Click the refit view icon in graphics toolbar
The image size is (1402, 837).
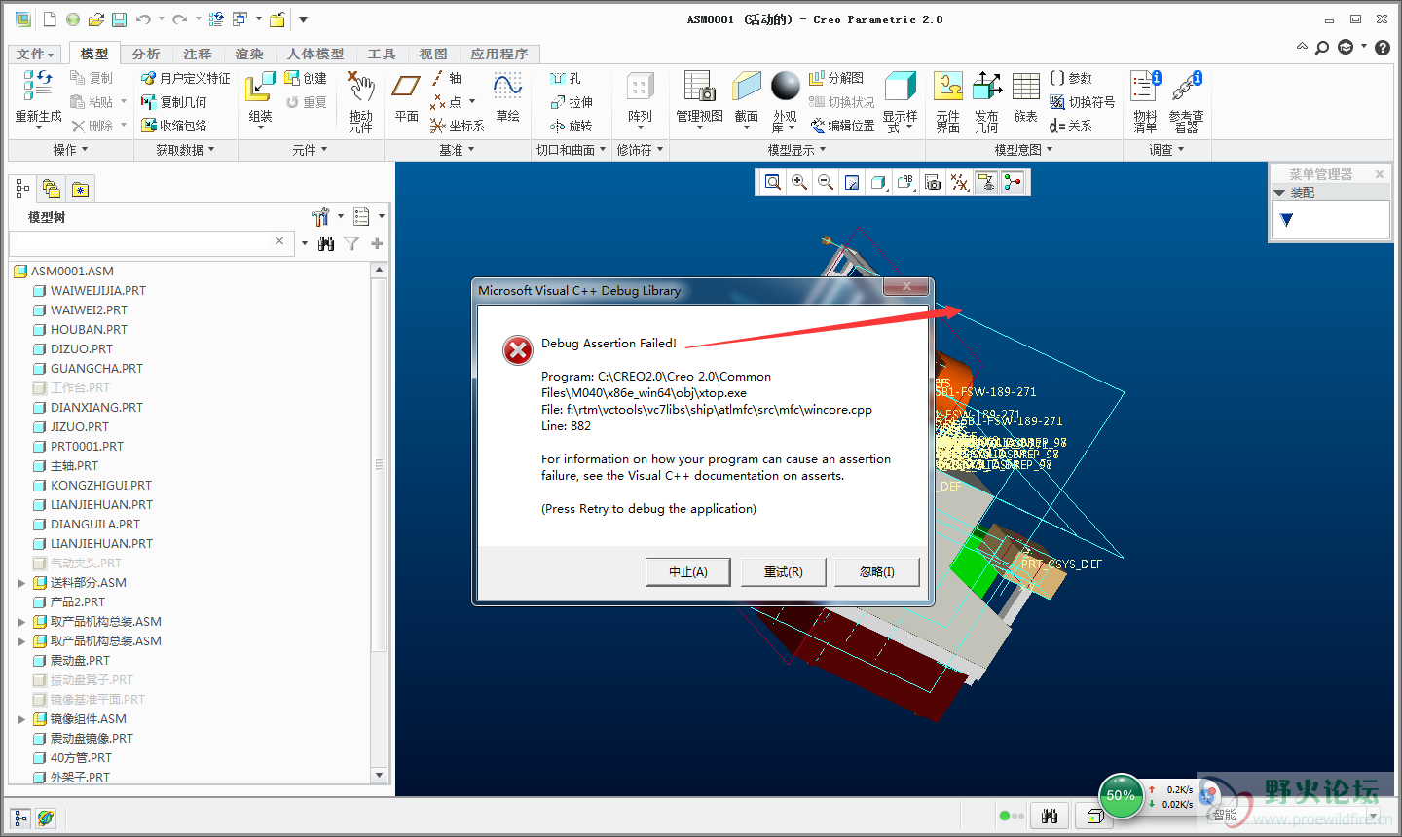(773, 182)
